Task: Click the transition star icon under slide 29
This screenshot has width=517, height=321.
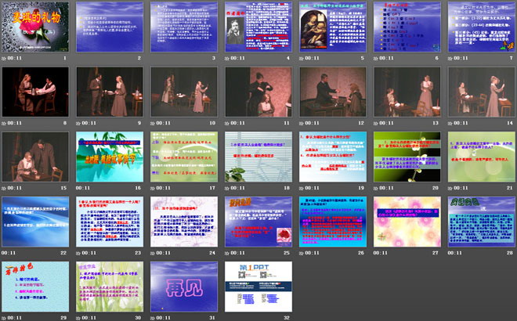Action: (x=4, y=318)
